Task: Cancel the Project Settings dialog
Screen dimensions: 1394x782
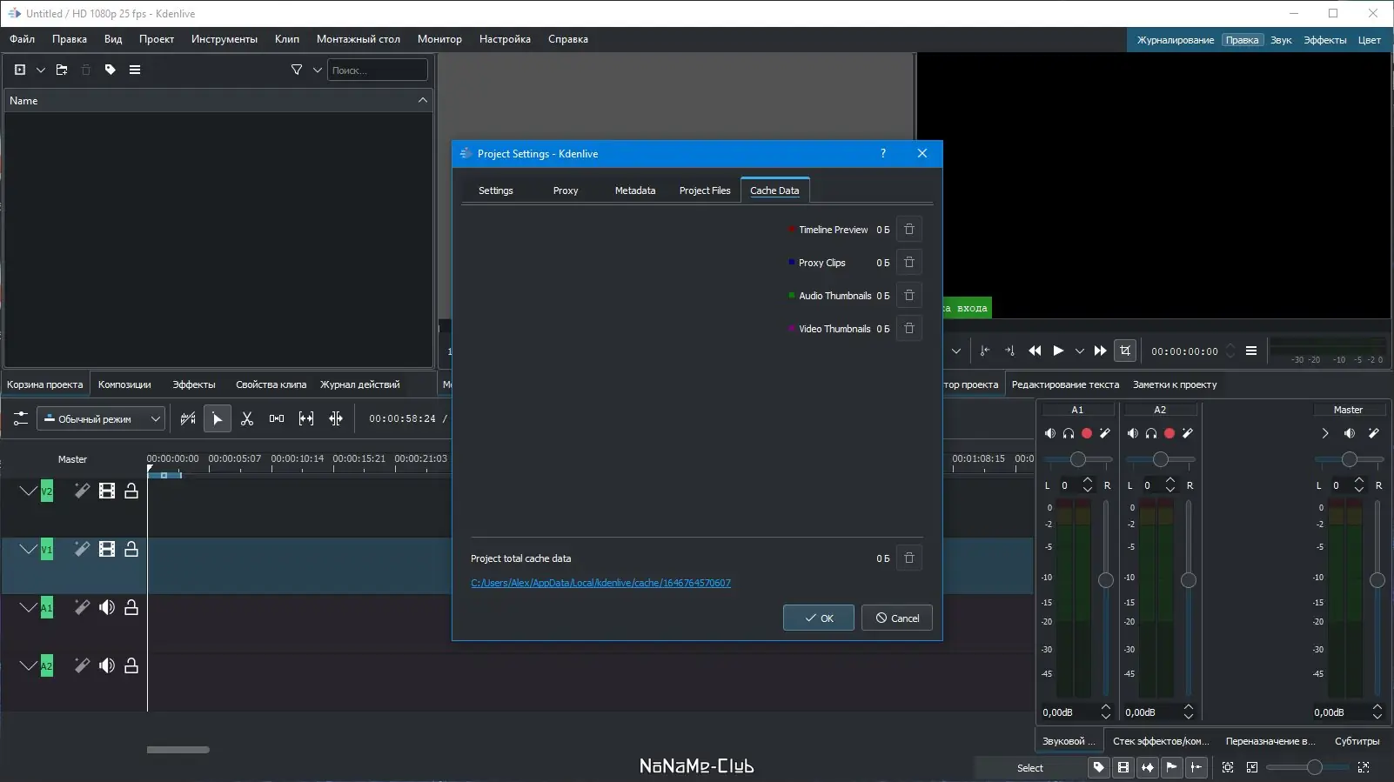Action: [x=897, y=618]
